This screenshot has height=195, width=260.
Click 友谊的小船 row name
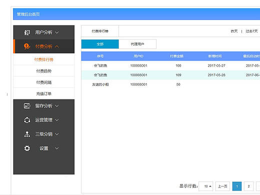100,84
